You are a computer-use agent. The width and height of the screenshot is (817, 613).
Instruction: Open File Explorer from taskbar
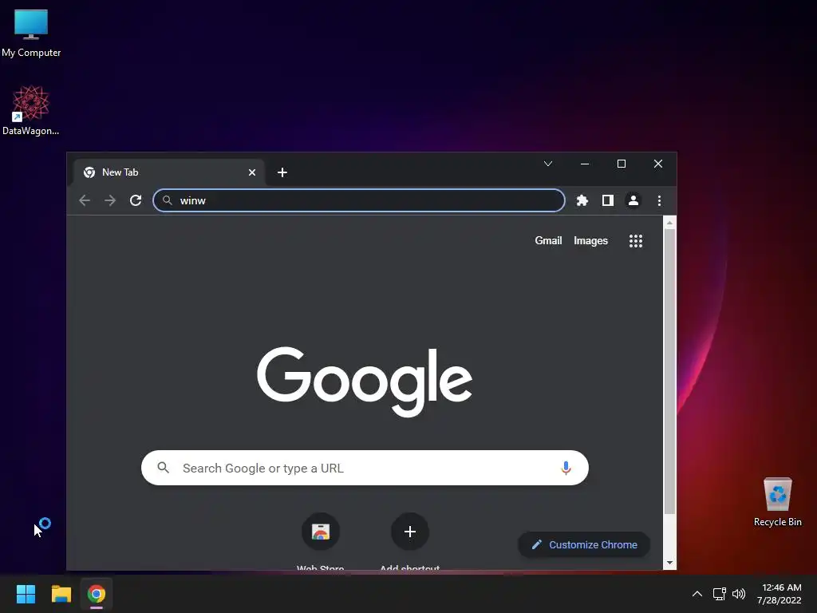[61, 594]
